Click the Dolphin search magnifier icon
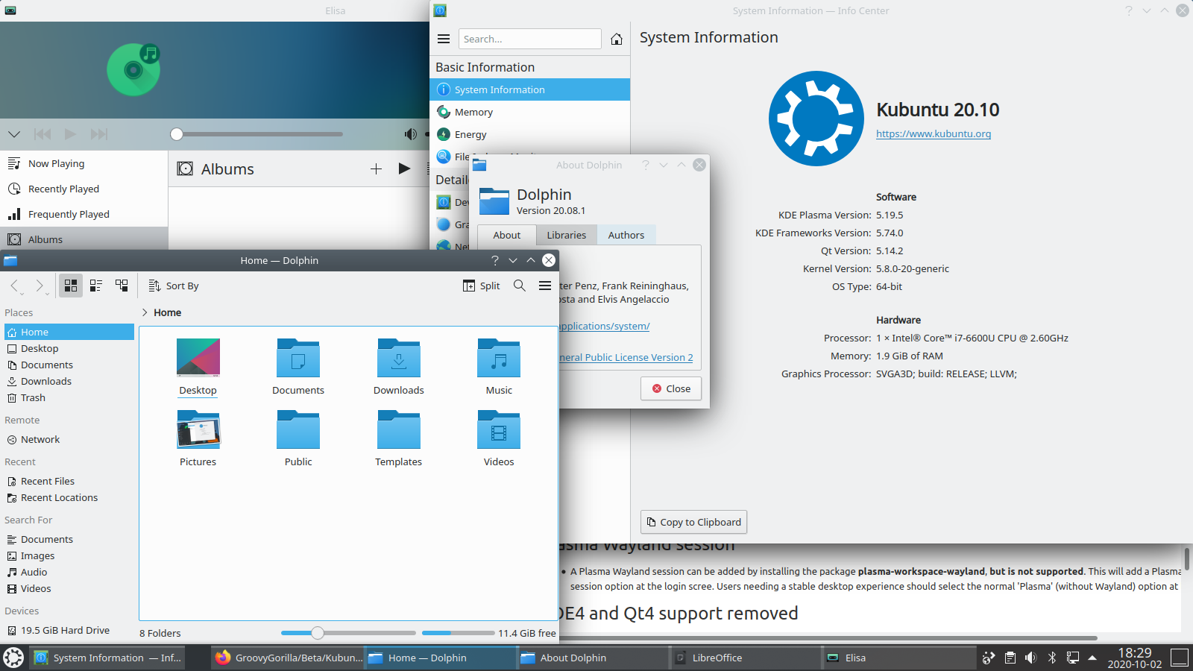 (x=520, y=286)
